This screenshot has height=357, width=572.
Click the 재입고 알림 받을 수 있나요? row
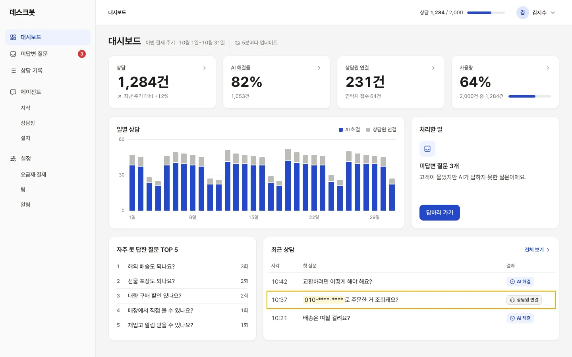tap(182, 325)
